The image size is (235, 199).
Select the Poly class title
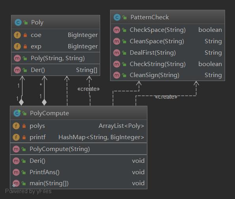(37, 22)
